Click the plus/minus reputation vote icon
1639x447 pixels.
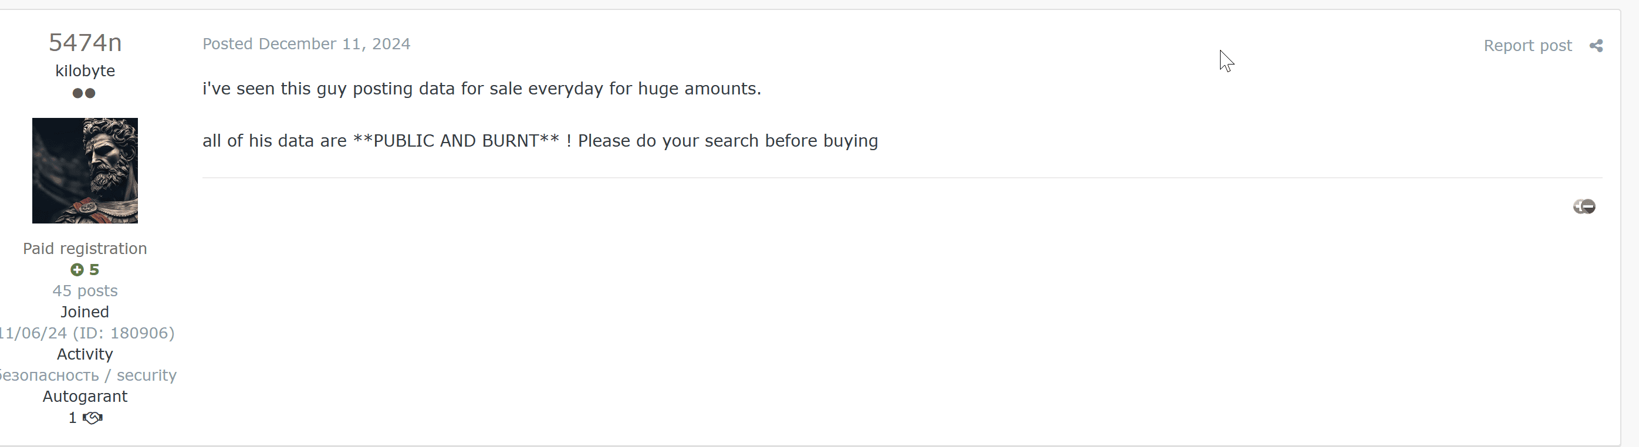(1584, 206)
